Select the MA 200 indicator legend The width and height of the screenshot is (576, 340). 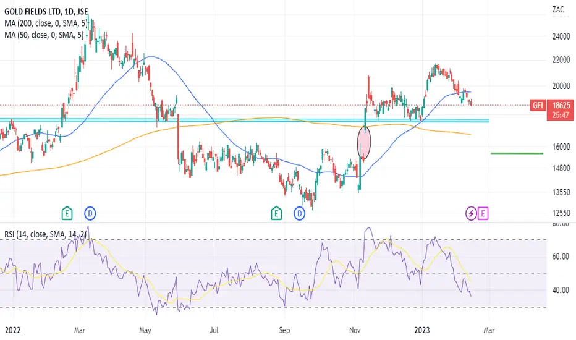tap(46, 23)
